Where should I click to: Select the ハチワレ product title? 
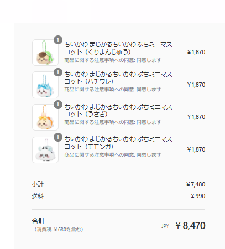118,78
